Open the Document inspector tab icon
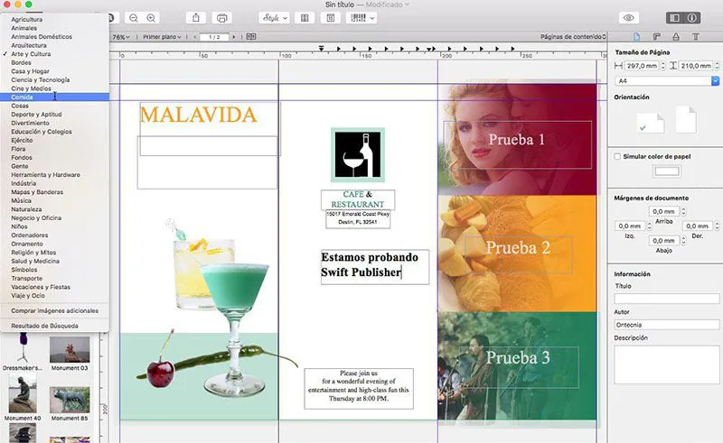The height and width of the screenshot is (443, 723). pos(637,36)
